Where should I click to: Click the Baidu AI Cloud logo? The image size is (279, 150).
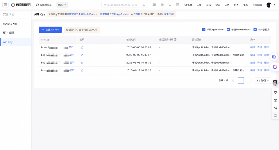[21, 5]
